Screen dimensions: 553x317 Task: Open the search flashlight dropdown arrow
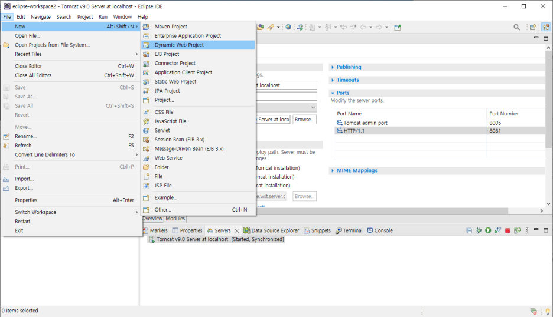278,27
